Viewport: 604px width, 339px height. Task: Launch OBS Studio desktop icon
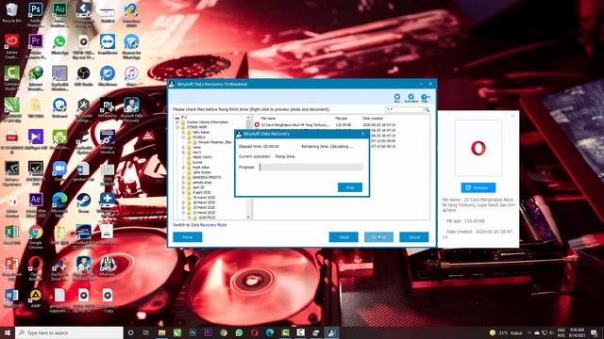(x=84, y=75)
